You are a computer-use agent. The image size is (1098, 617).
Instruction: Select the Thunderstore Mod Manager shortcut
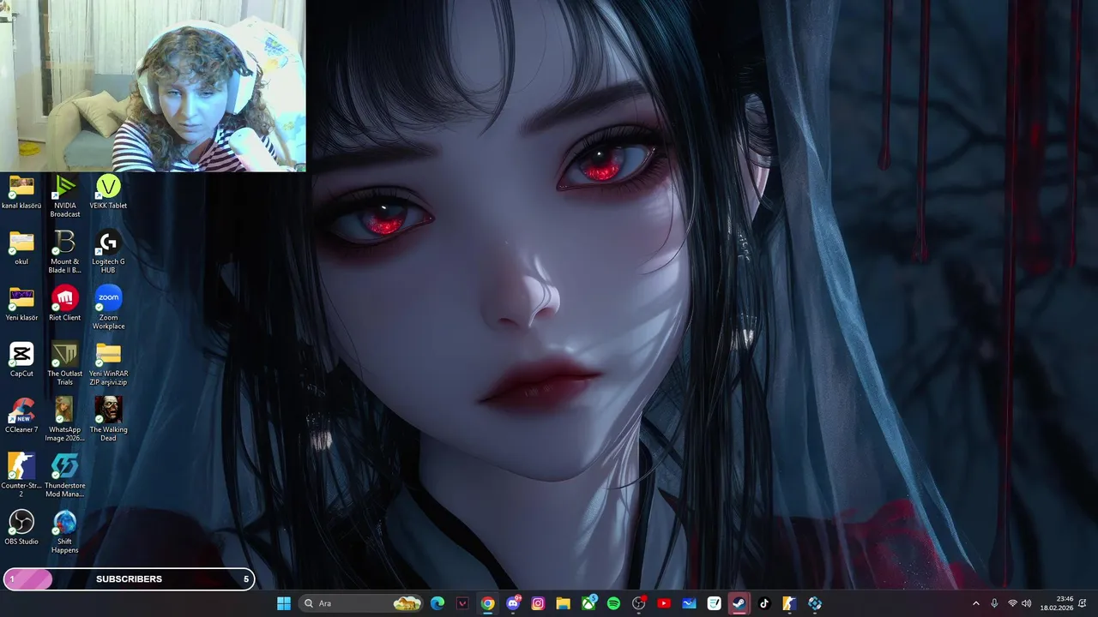tap(64, 475)
